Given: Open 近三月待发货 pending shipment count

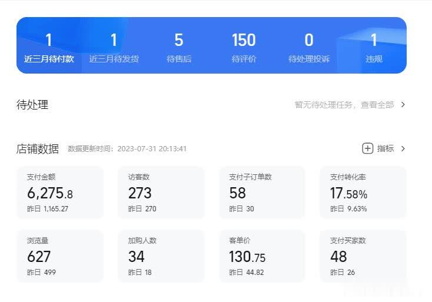Looking at the screenshot, I should (114, 47).
